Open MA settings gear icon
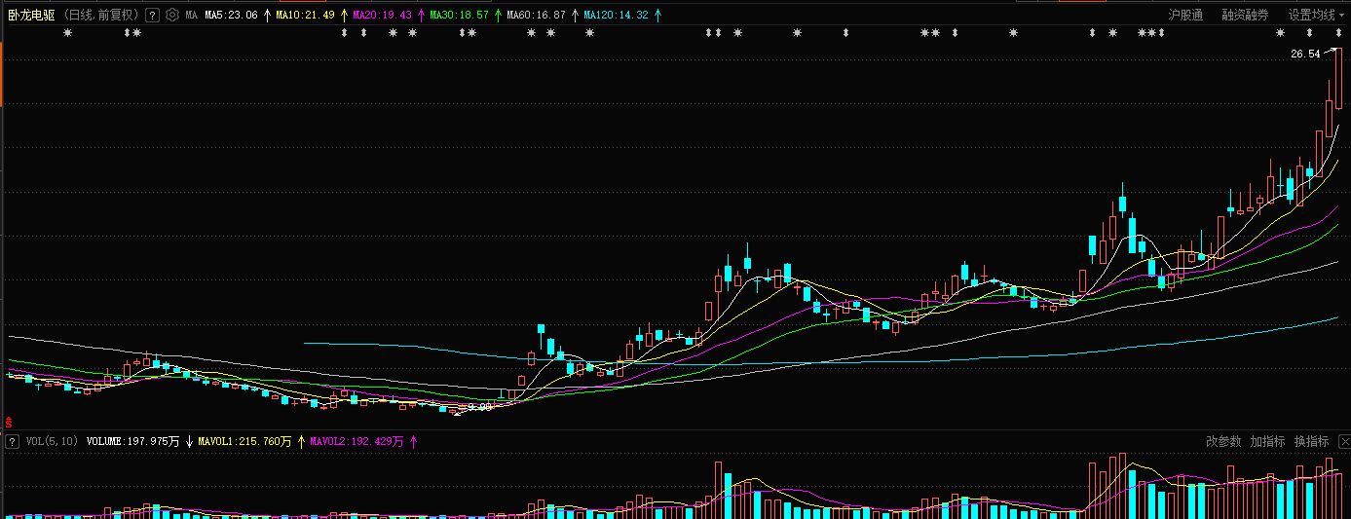The height and width of the screenshot is (519, 1351). tap(172, 16)
